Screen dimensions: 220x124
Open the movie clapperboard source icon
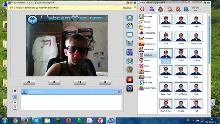130,26
